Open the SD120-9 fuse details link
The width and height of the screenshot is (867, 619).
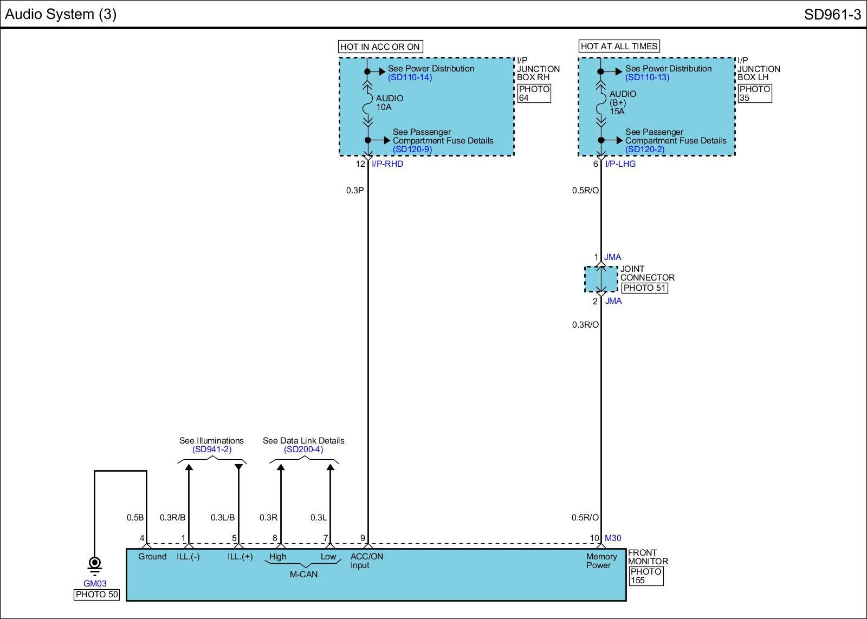pos(412,149)
